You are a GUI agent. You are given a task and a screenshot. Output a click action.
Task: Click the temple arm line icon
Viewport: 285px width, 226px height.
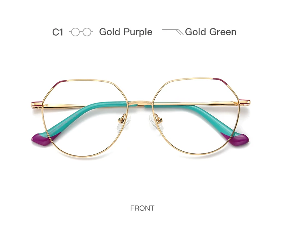tap(173, 32)
